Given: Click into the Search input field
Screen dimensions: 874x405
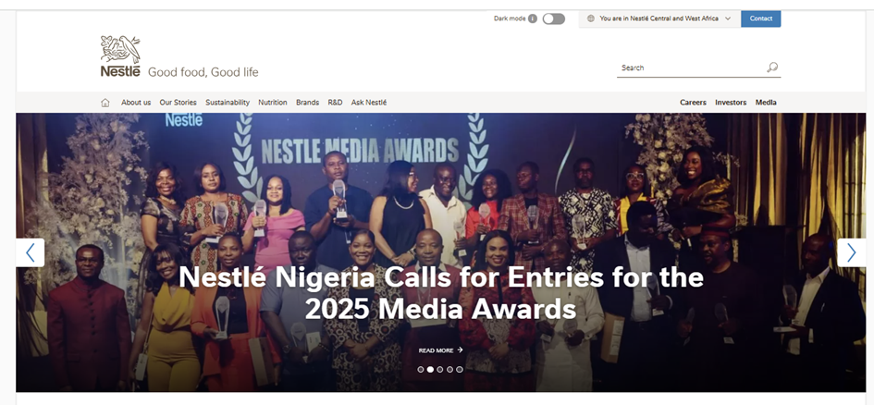Looking at the screenshot, I should click(691, 68).
